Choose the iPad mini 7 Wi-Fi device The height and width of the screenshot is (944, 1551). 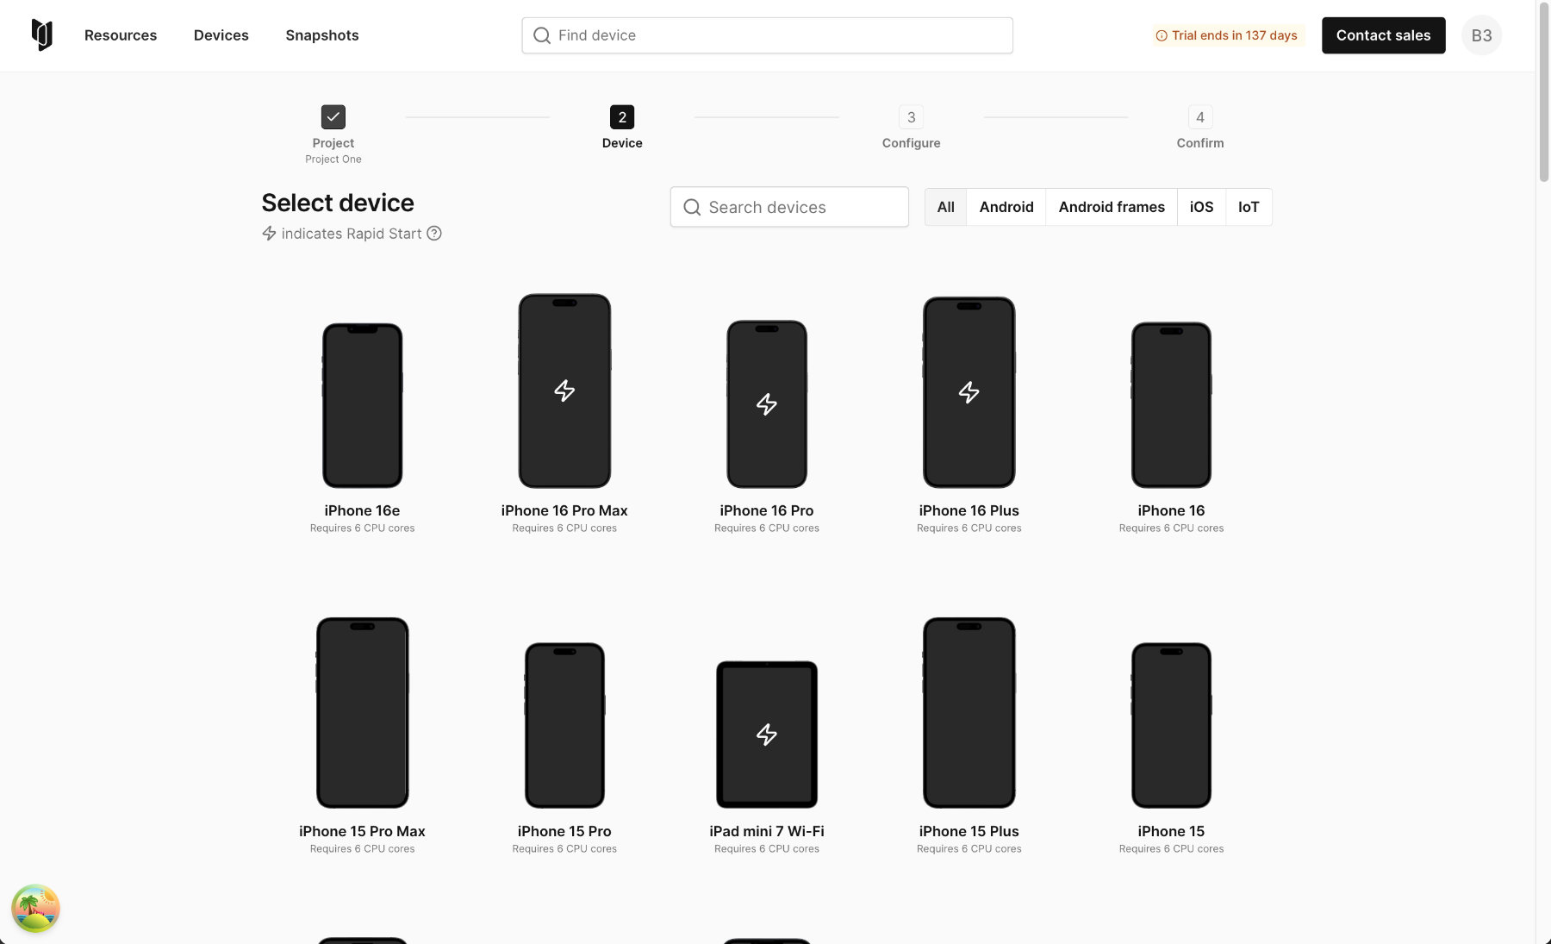pyautogui.click(x=766, y=735)
